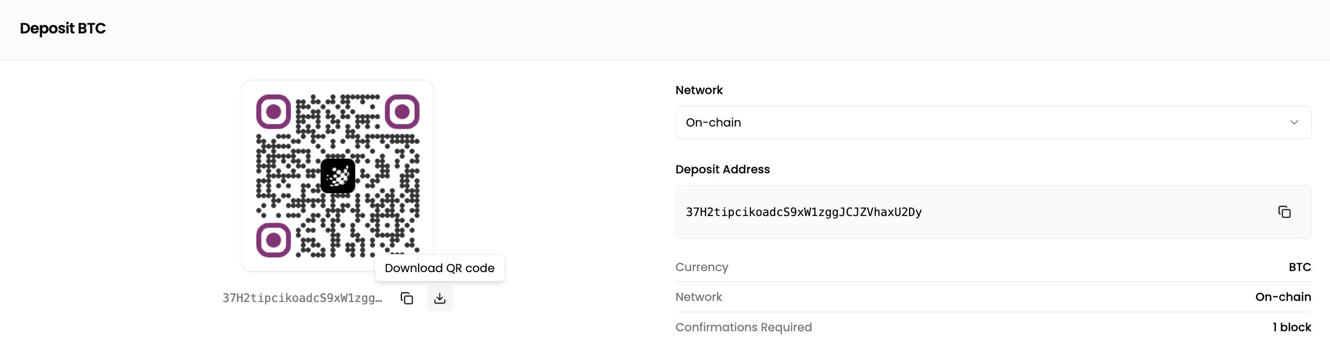Viewport: 1330px width, 357px height.
Task: Click the "1 block" confirmations value
Action: click(1291, 327)
